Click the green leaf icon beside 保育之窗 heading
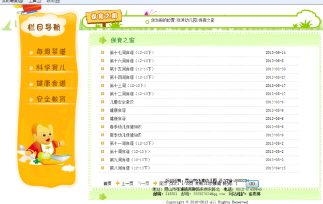The width and height of the screenshot is (323, 204). tap(103, 40)
